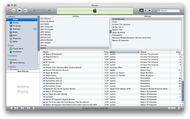190x119 pixels.
Task: Click the Artists column header
Action: pos(75,16)
